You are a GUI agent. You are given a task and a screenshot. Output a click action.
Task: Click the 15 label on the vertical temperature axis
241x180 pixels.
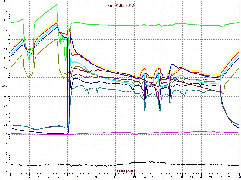(6, 144)
